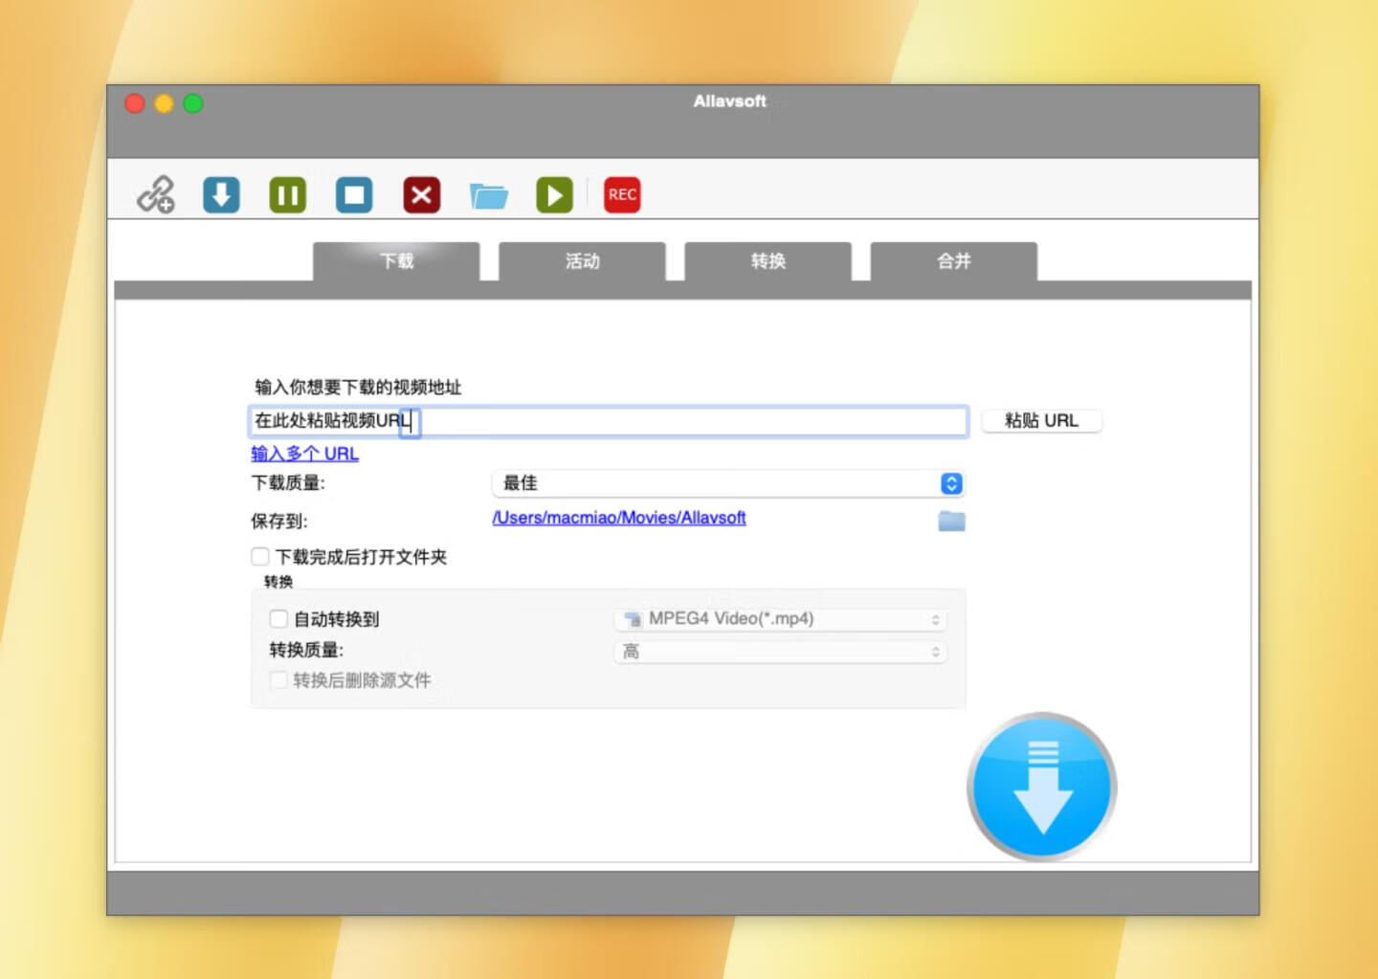Click the 下载质量: label
This screenshot has width=1378, height=979.
coord(288,483)
